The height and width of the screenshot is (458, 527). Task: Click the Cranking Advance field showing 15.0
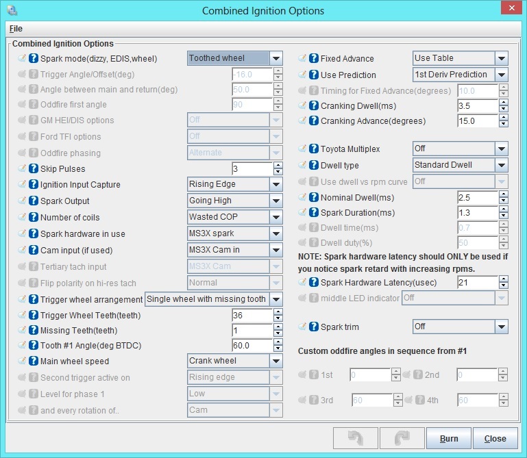point(478,121)
